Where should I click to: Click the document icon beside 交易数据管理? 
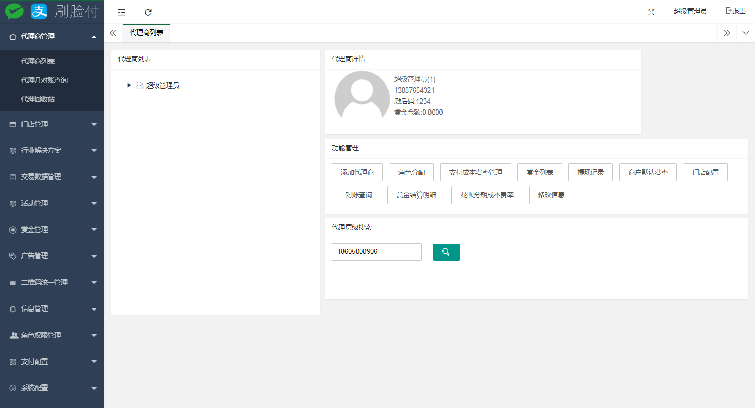13,177
